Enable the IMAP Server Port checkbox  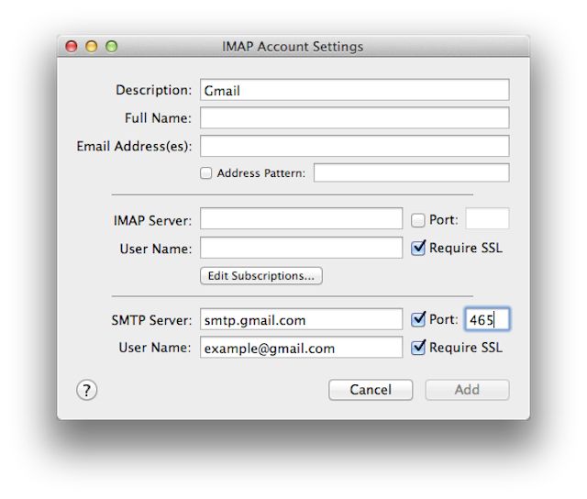tap(418, 220)
